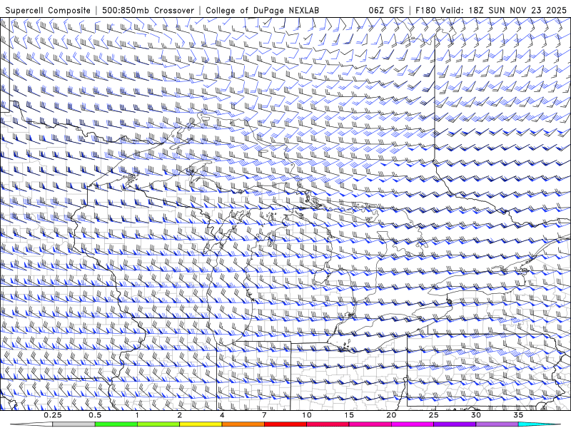Screen dimensions: 571x428
Task: Select the crimson 10–15 color bar segment
Action: click(328, 424)
